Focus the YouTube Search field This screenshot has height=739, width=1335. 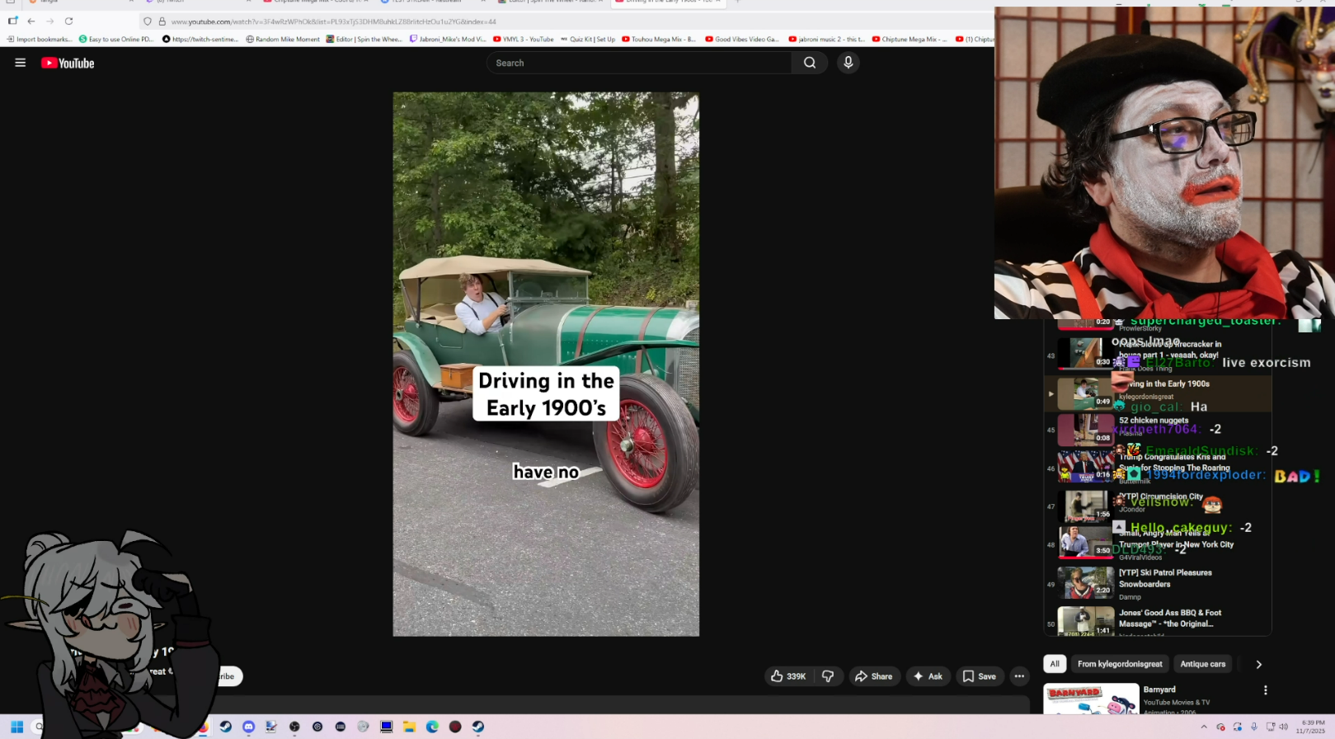click(639, 63)
